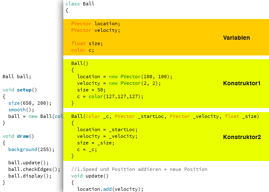Viewport: 269px width, 192px height.
Task: Click the 'class Ball' declaration line
Action: pos(80,4)
